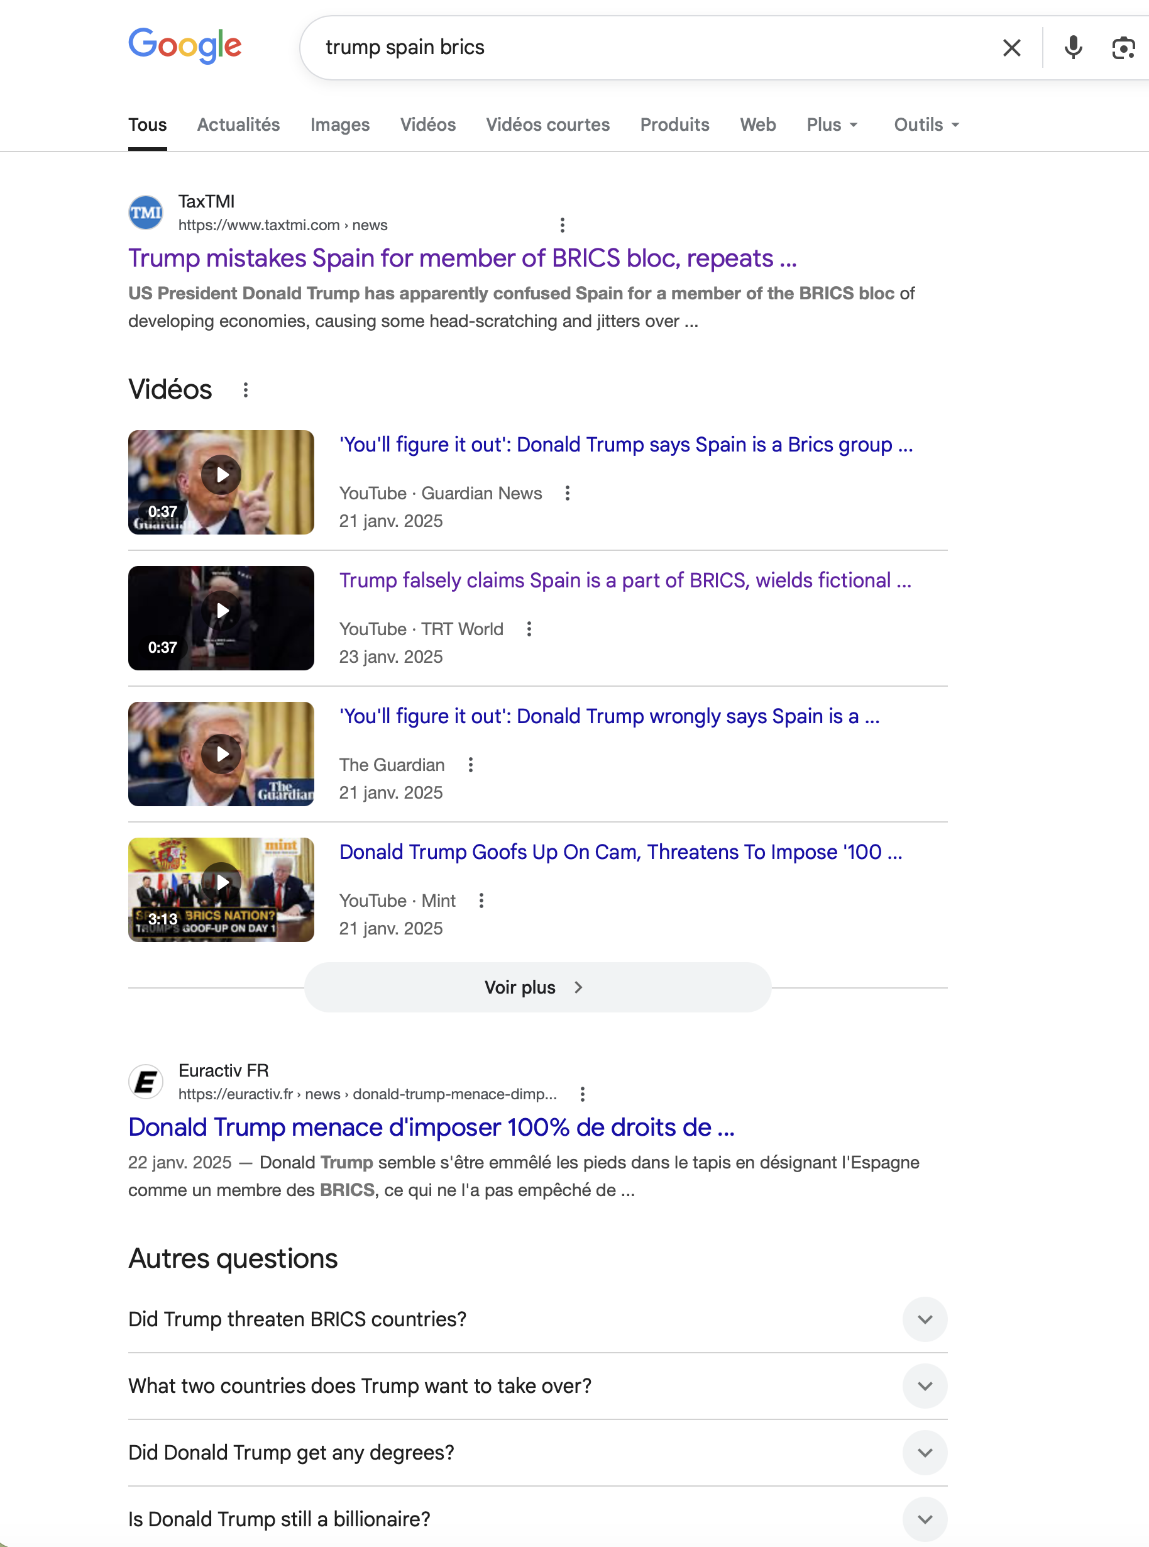Start voice search with microphone icon
Screen dimensions: 1149x1547
point(1072,48)
